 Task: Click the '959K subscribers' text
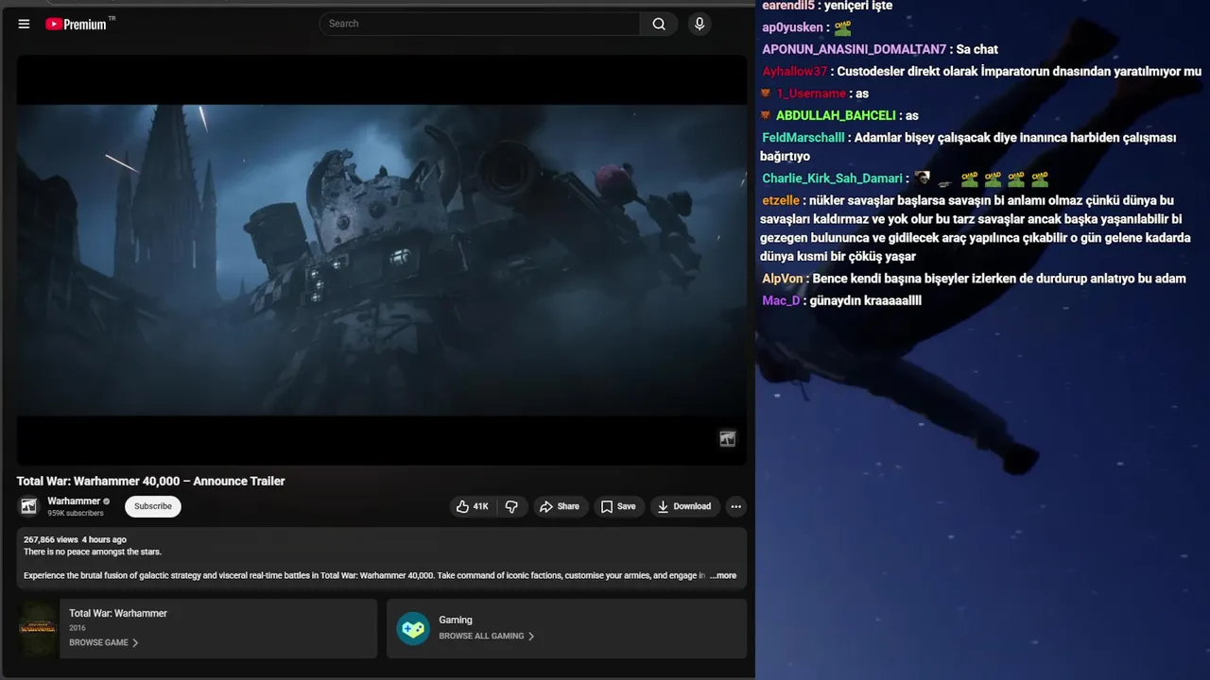pos(76,513)
